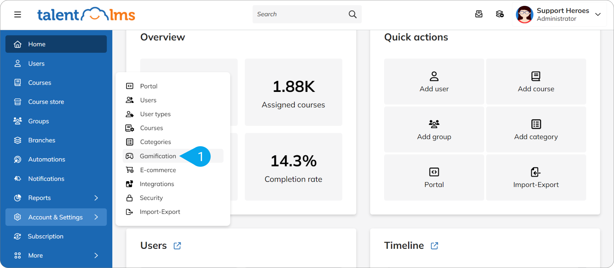Click the Categories list icon in flyout

point(130,142)
